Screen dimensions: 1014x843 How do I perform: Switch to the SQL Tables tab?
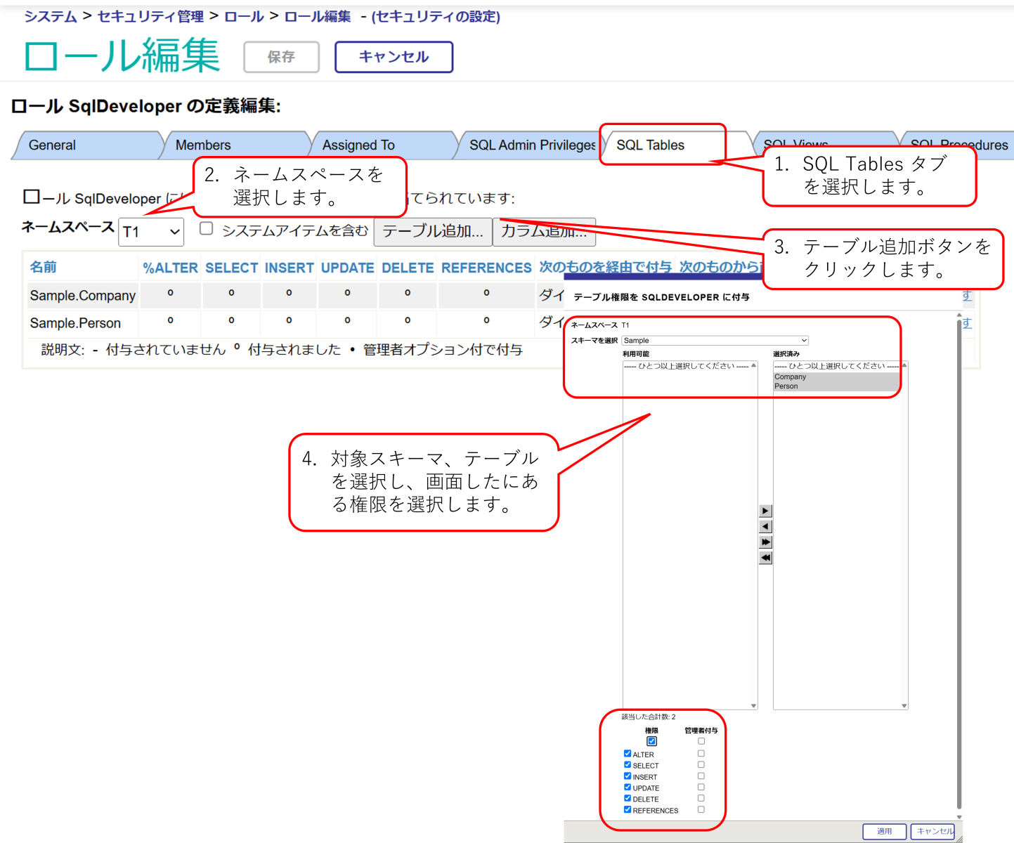(650, 145)
